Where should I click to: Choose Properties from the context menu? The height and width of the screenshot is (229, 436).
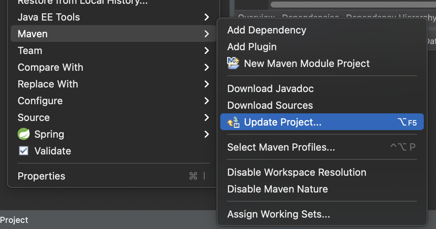[x=114, y=176]
